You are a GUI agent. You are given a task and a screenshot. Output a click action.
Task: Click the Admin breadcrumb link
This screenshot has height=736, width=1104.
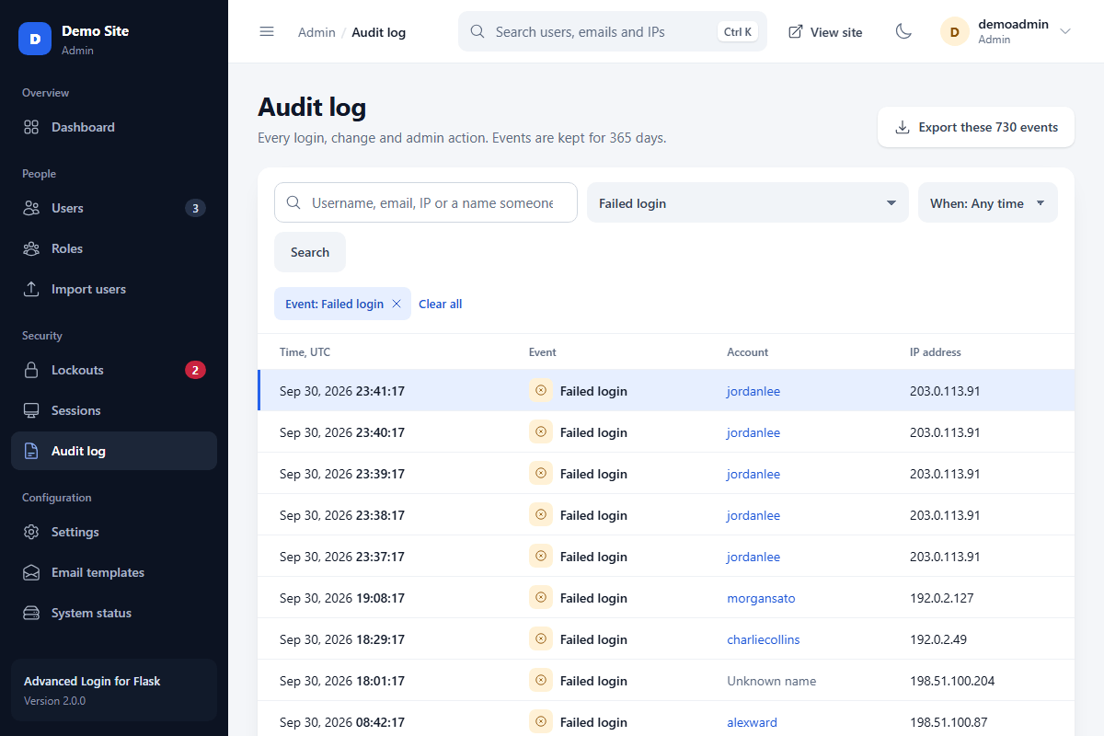click(x=316, y=32)
